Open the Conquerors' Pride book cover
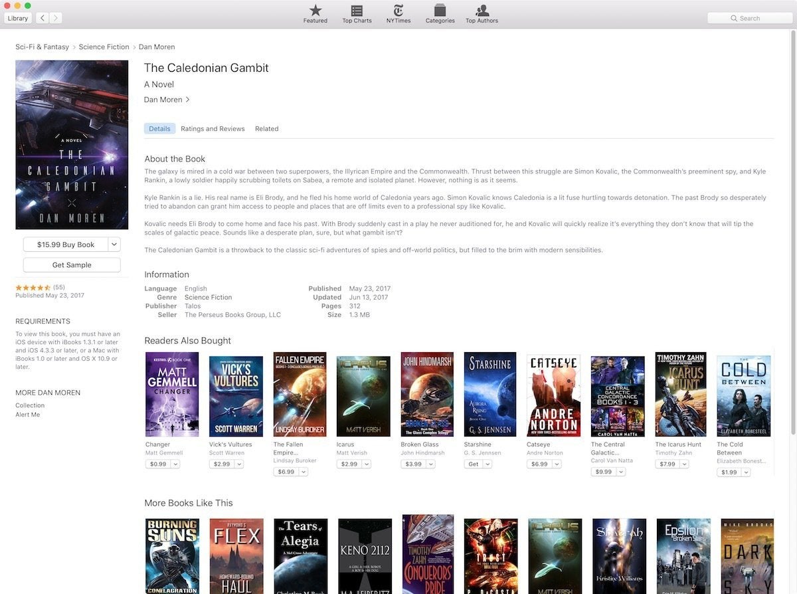This screenshot has height=594, width=797. [428, 554]
